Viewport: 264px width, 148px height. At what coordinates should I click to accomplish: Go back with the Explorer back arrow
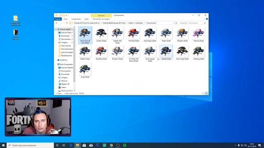tap(57, 23)
